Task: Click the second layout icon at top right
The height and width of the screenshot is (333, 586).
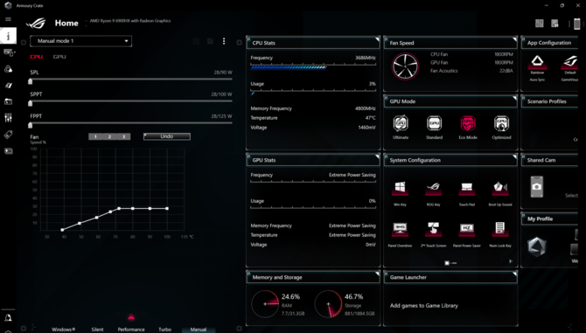Action: tap(555, 24)
